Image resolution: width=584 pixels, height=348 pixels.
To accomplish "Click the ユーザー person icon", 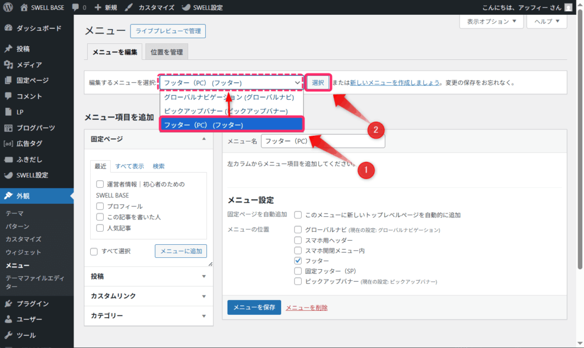I will [x=9, y=319].
